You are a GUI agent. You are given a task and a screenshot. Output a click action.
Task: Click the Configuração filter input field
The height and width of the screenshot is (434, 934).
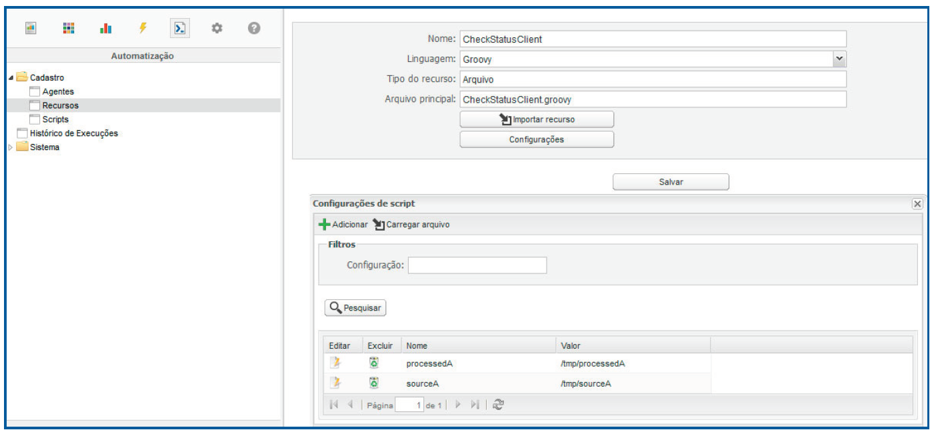[x=477, y=265]
